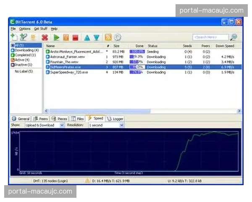Open the Get Stuff menu

point(41,29)
